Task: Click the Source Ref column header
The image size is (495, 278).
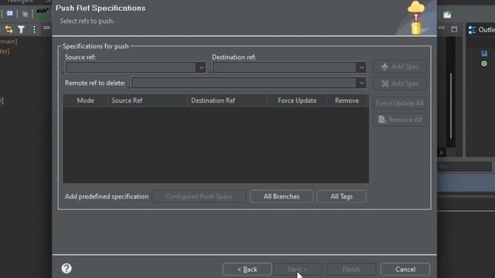Action: tap(148, 100)
